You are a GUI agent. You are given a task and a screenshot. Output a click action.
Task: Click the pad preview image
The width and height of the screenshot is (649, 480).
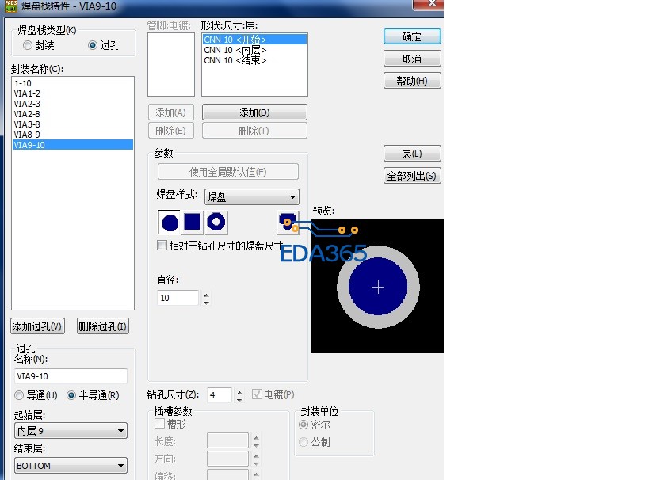coord(377,287)
